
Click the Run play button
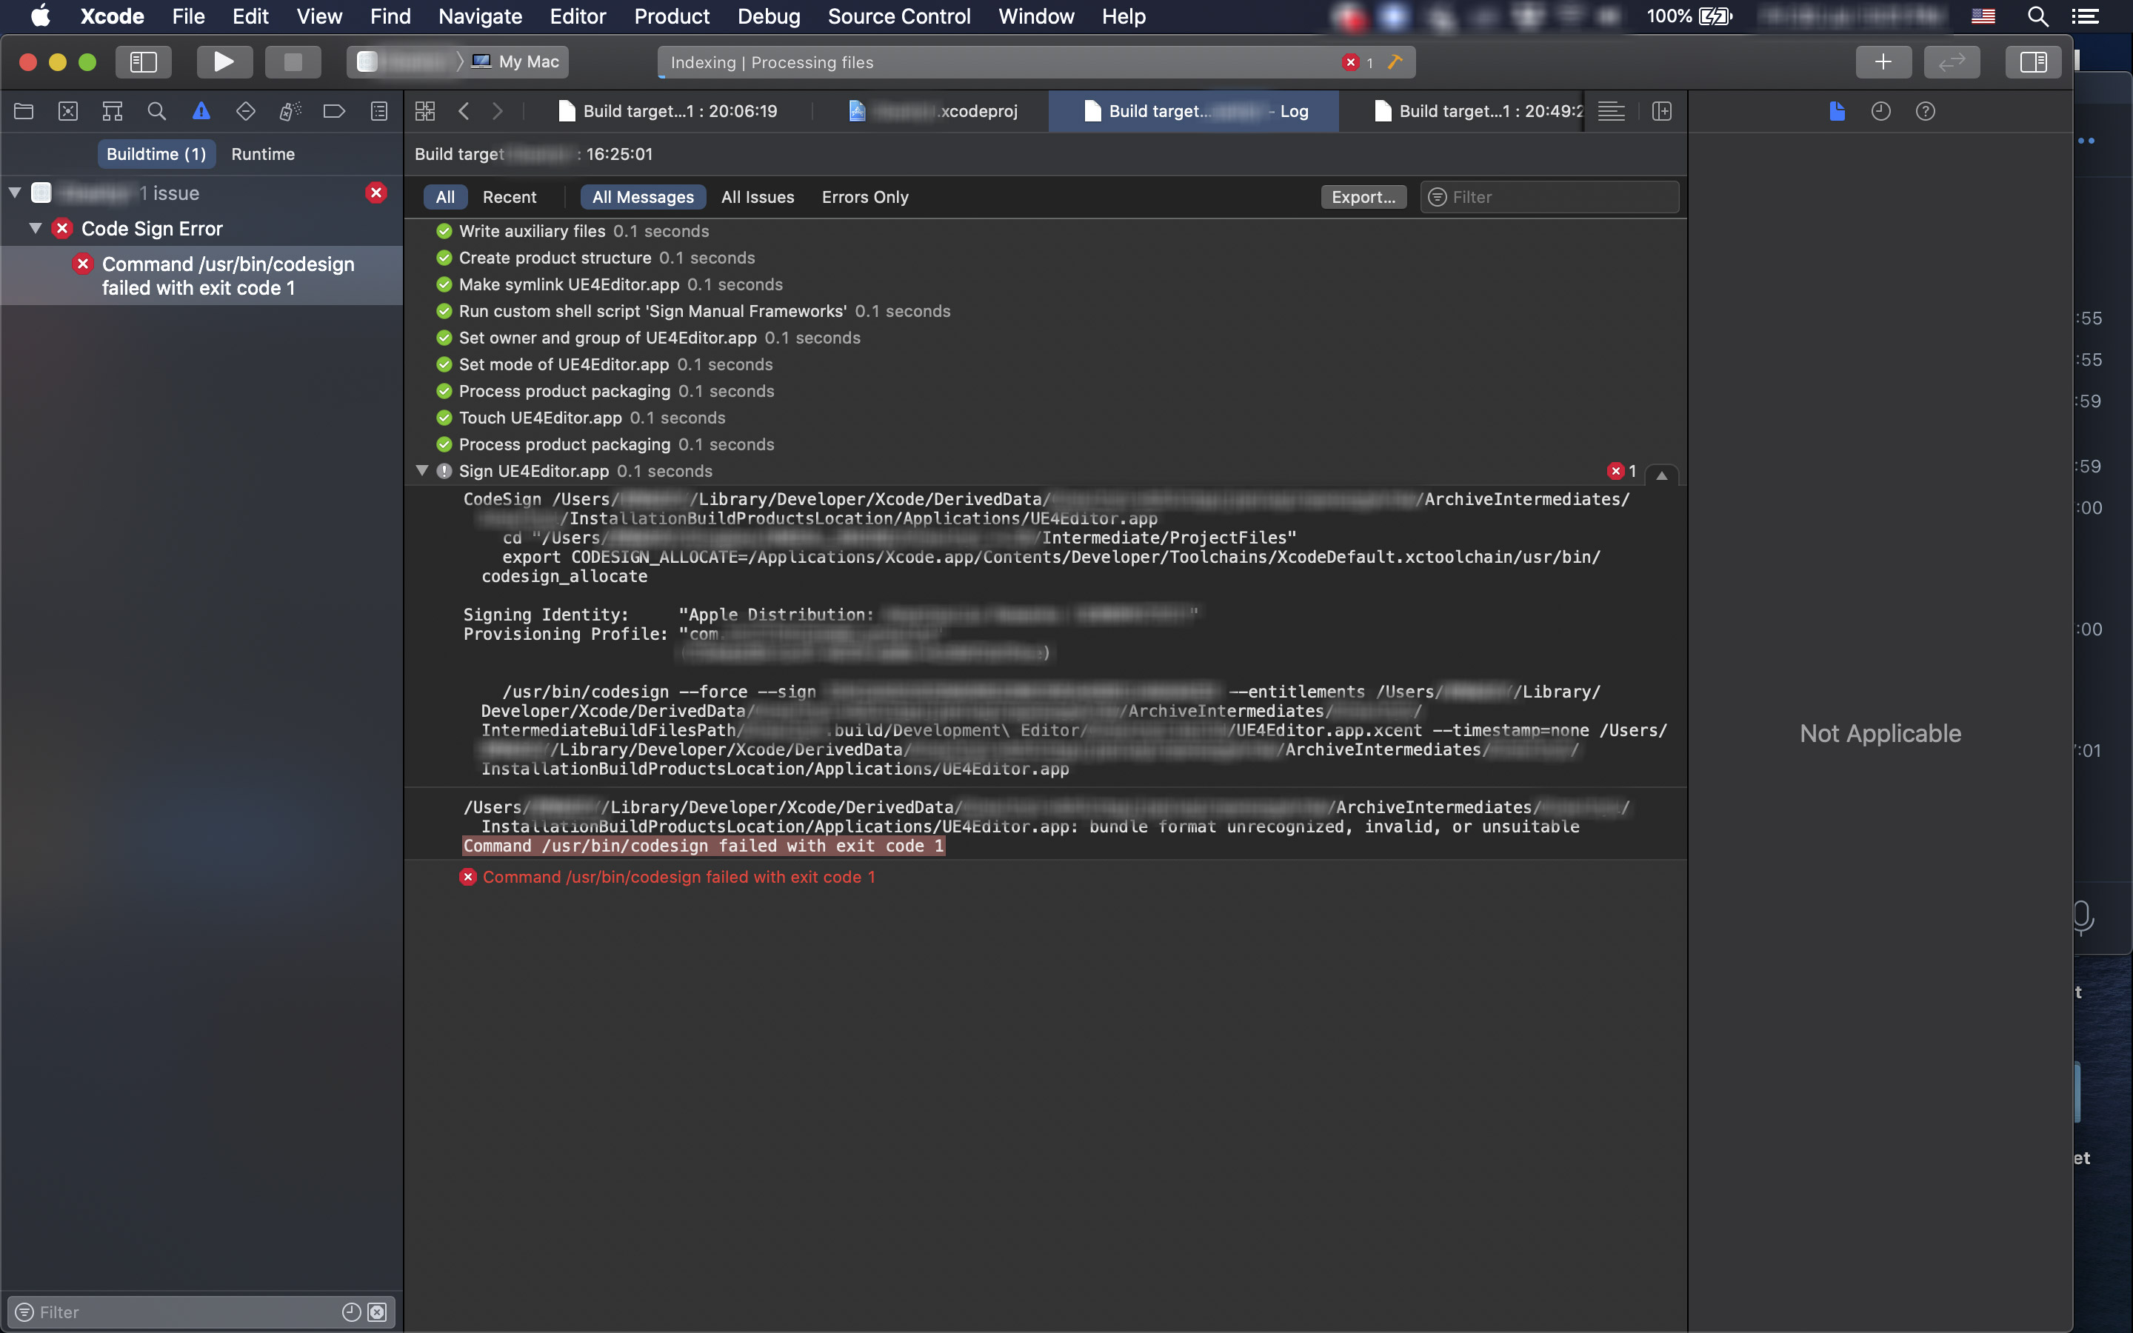pyautogui.click(x=224, y=61)
